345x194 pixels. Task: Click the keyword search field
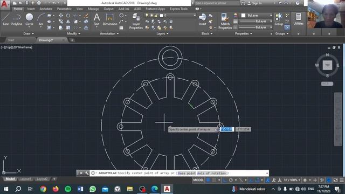pos(217,3)
